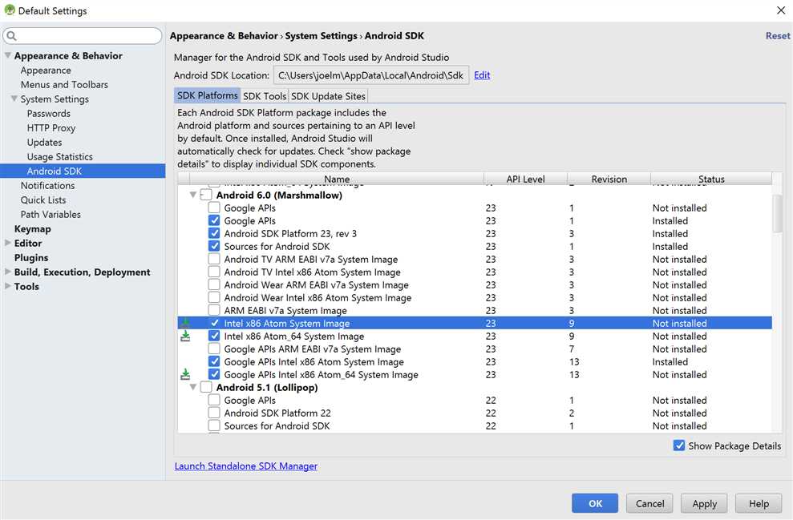793x520 pixels.
Task: Check ARM EABI v7a System Image box
Action: [x=214, y=310]
